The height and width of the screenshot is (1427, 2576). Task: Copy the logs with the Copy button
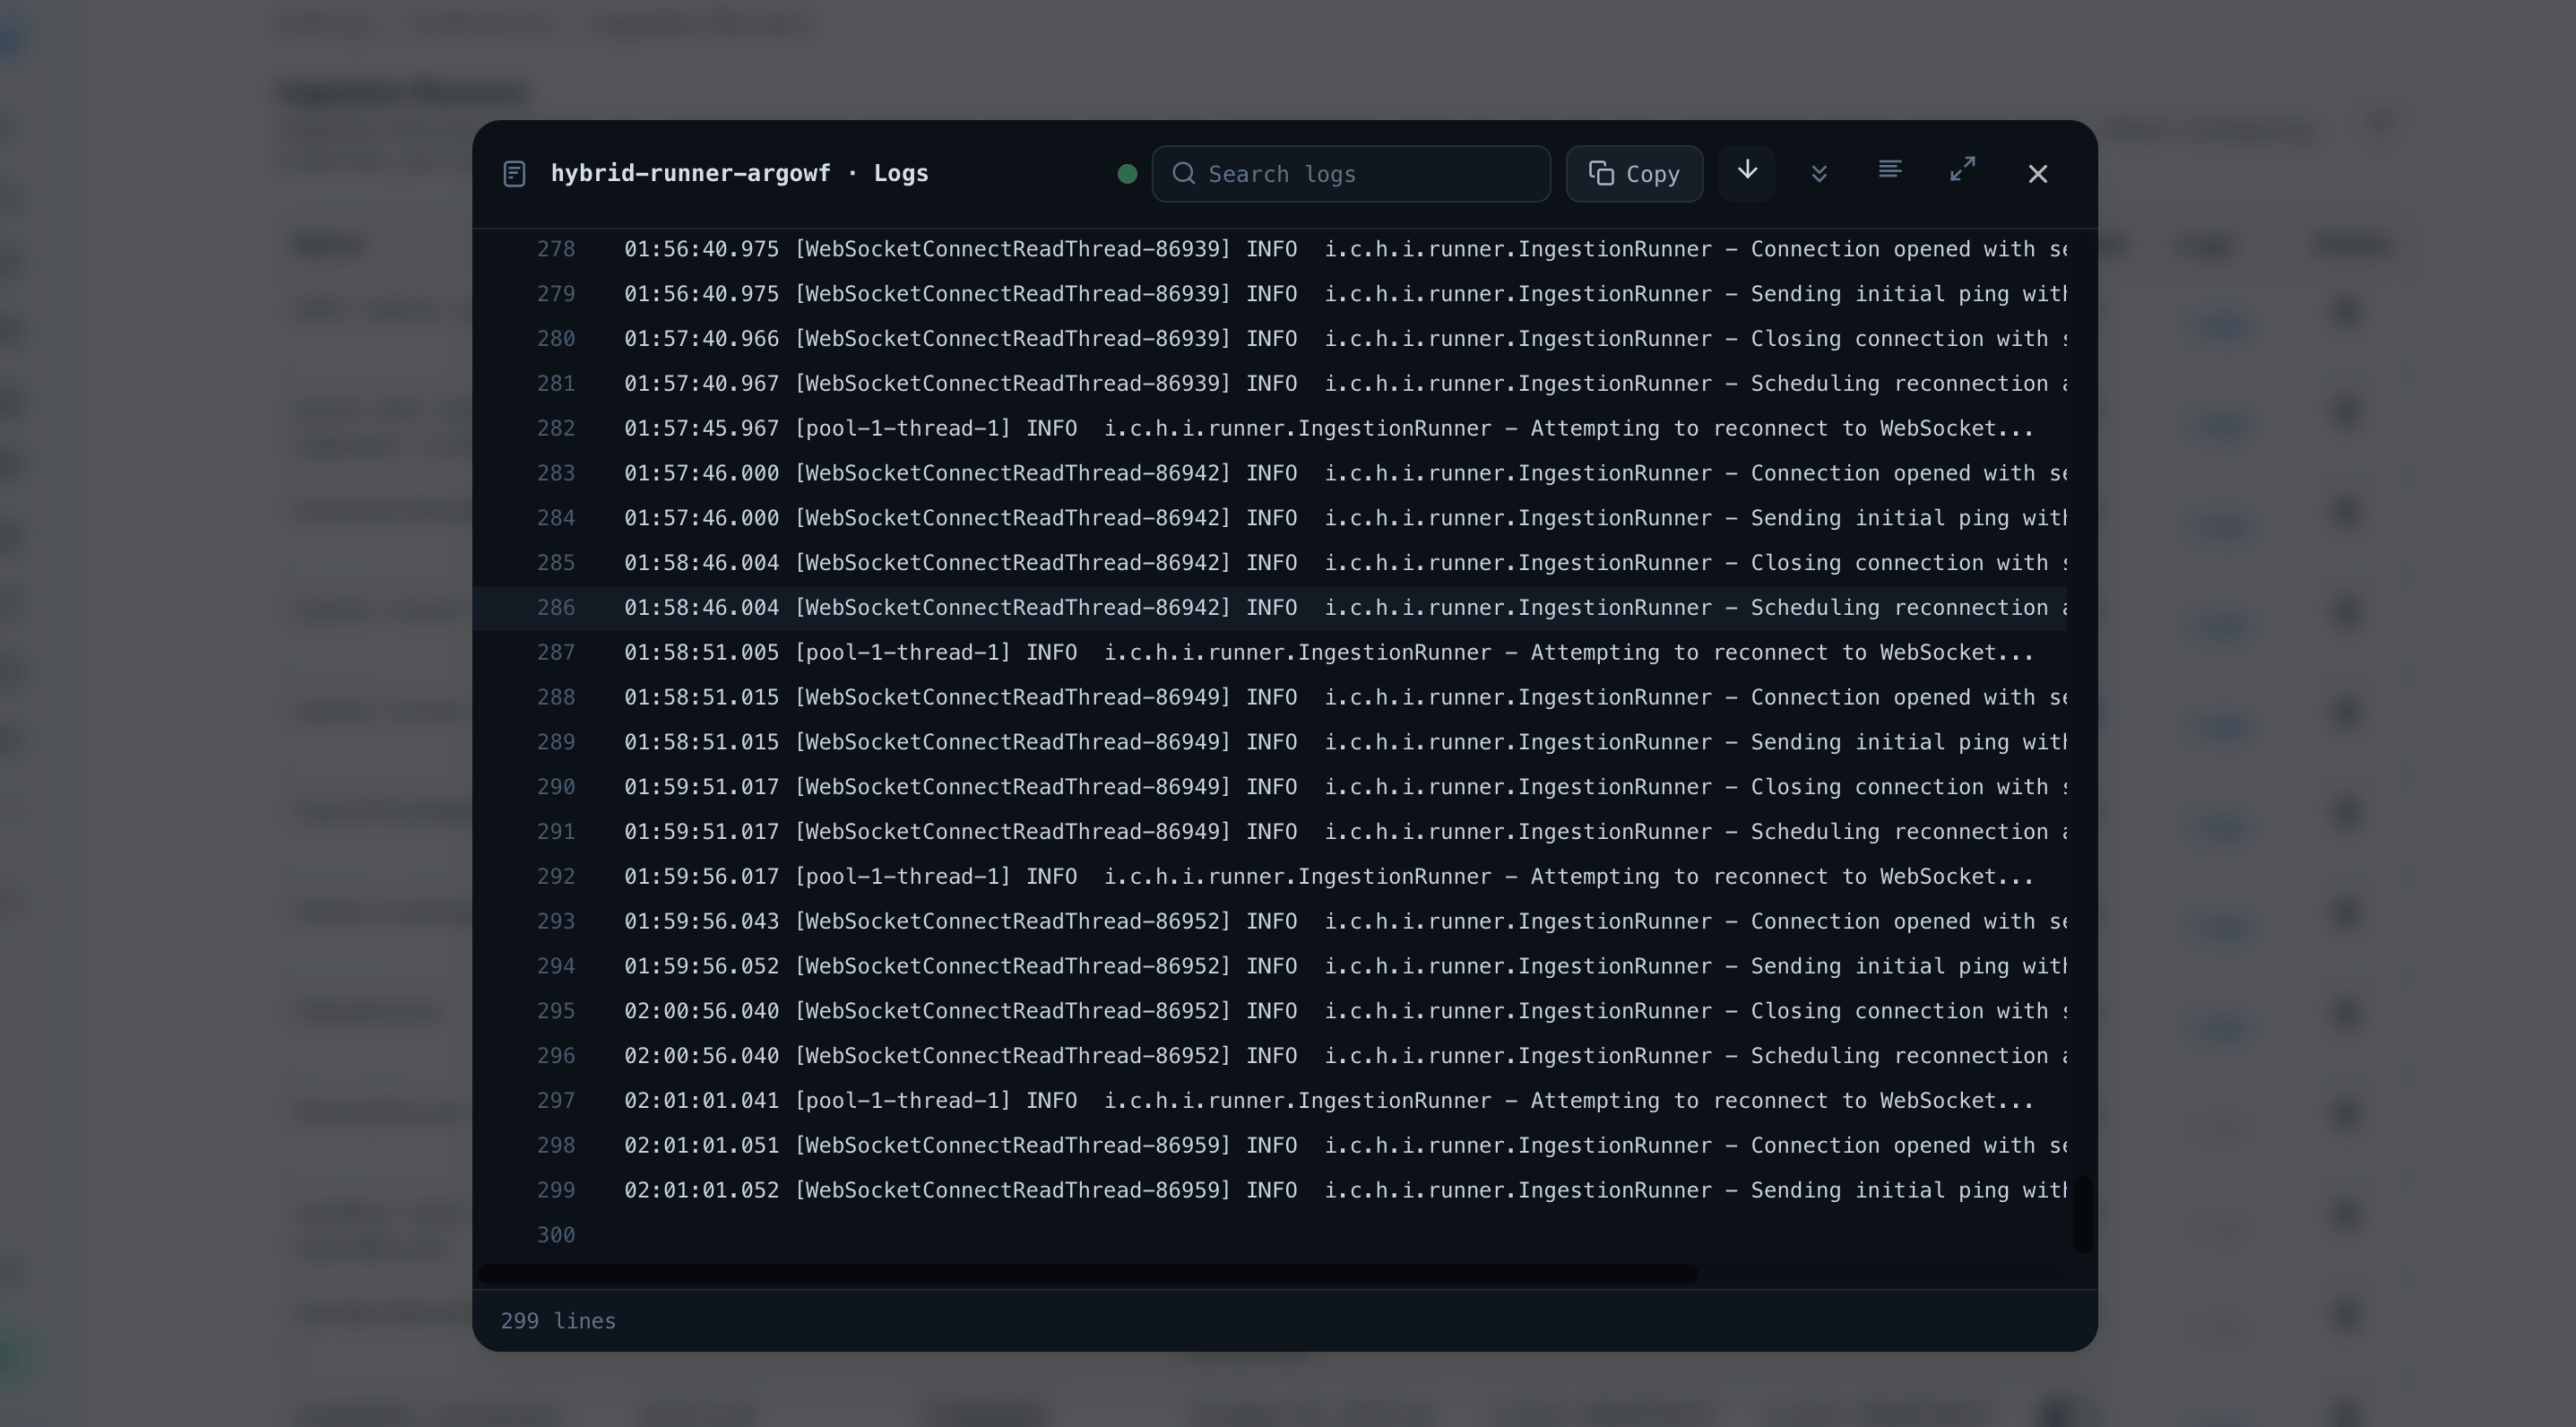click(x=1634, y=174)
